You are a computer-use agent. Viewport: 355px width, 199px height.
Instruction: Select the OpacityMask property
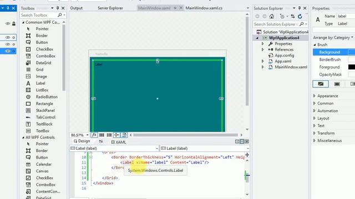coord(331,75)
